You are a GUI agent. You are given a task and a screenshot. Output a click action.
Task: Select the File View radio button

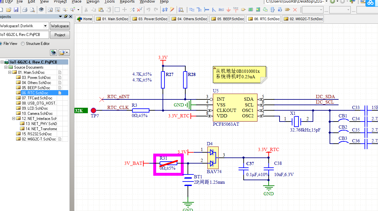[x=1, y=44]
